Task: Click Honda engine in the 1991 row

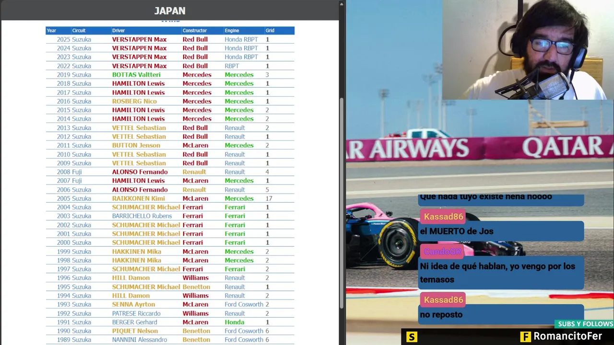Action: [234, 322]
